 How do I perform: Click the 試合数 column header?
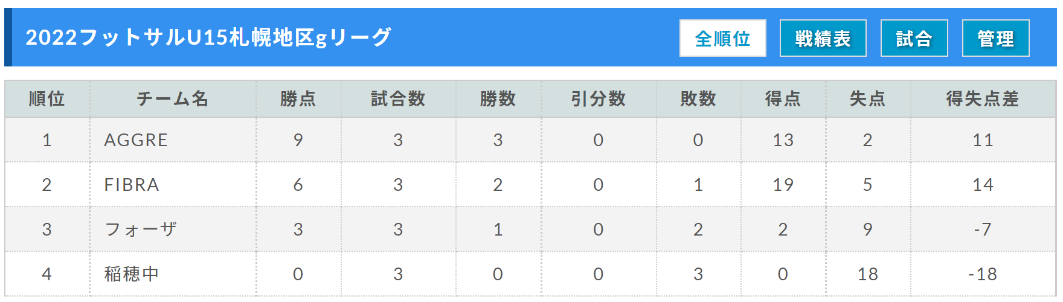[398, 98]
